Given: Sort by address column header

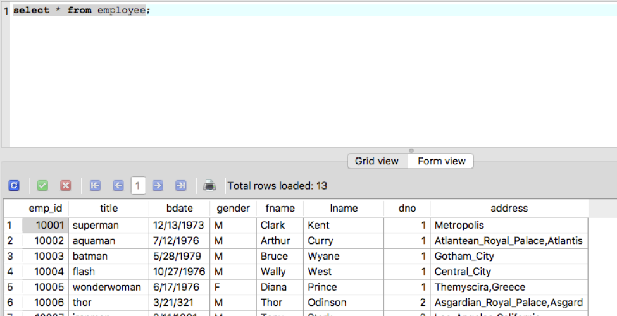Looking at the screenshot, I should (x=509, y=209).
